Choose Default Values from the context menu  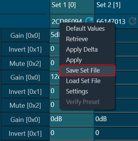click(85, 28)
